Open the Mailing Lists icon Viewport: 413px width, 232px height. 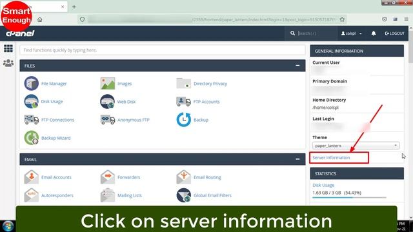click(x=108, y=195)
